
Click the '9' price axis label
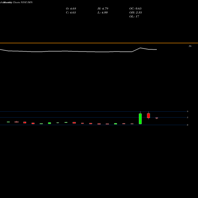[187, 111]
